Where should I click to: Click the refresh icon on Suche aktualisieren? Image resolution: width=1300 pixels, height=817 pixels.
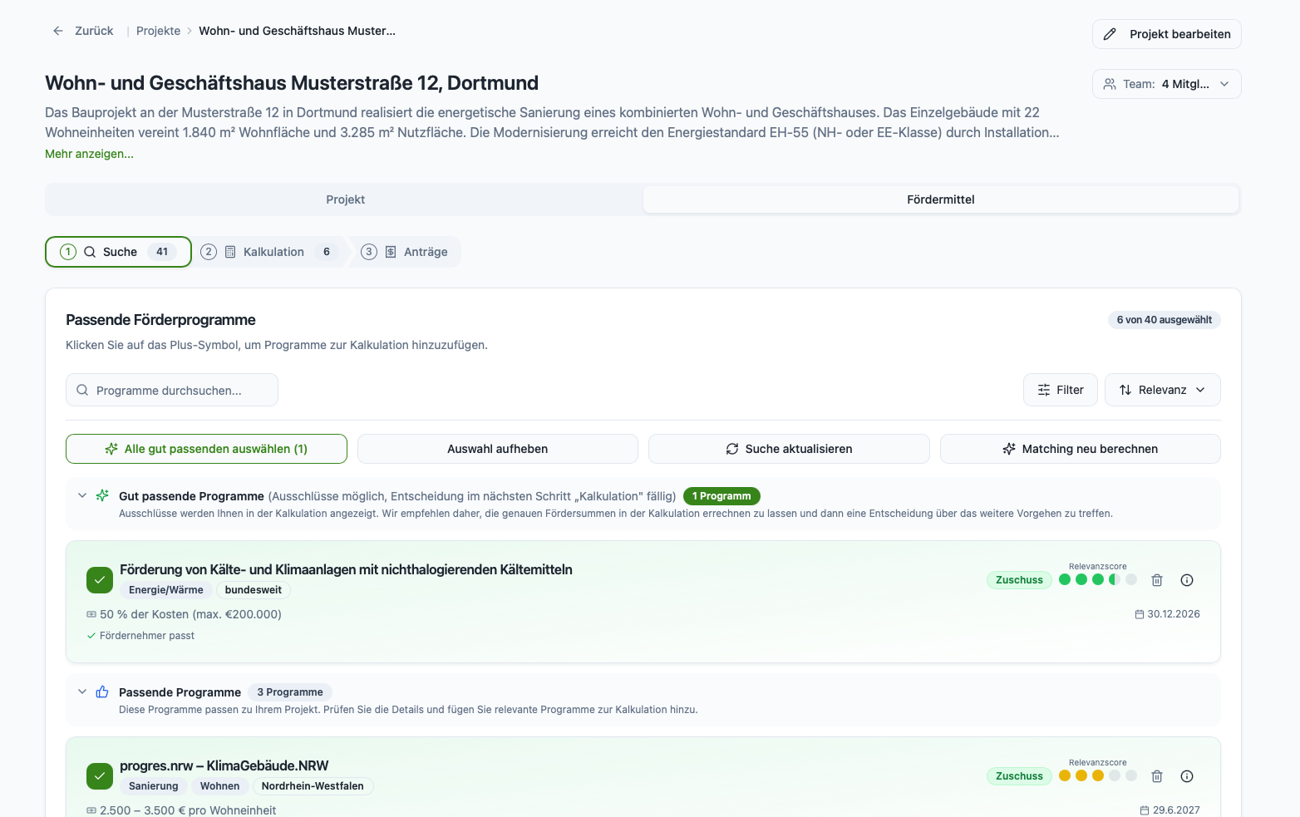[x=732, y=449]
